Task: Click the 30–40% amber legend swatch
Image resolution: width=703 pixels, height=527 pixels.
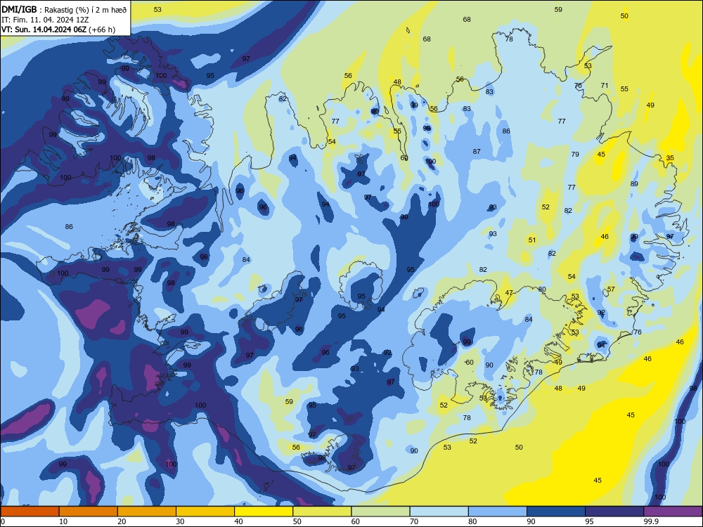Action: (x=205, y=512)
